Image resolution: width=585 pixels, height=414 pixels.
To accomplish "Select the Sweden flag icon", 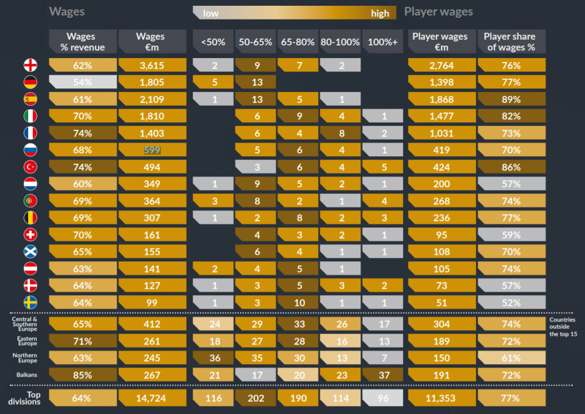I will pyautogui.click(x=30, y=303).
